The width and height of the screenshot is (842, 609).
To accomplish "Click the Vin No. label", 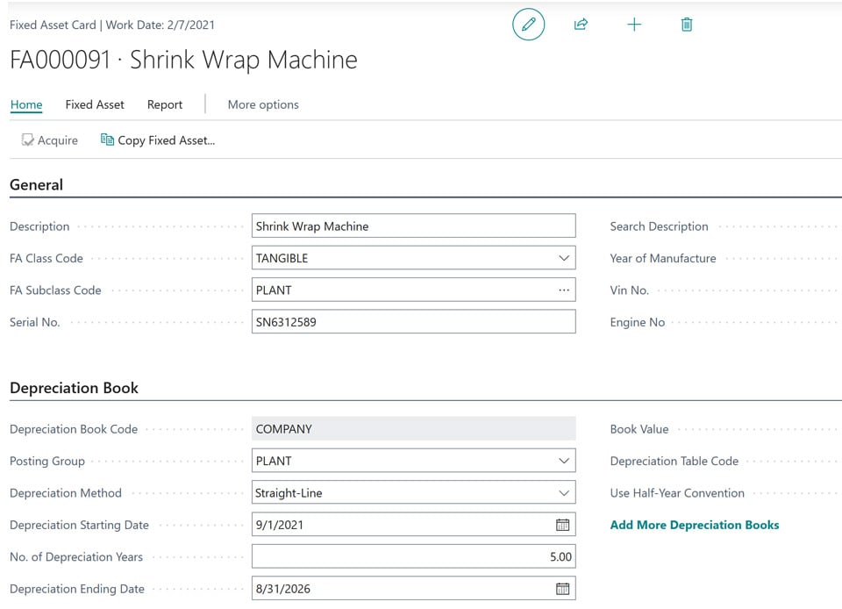I will click(630, 290).
